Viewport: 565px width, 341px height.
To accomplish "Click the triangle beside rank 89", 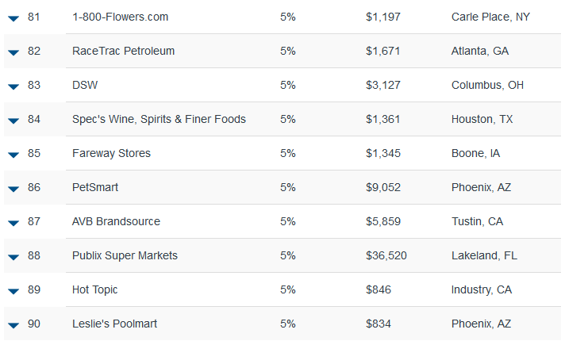I will (x=13, y=292).
